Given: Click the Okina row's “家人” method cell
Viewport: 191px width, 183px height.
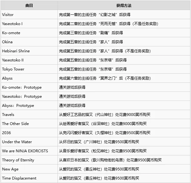Looking at the screenshot, I should click(x=124, y=42).
